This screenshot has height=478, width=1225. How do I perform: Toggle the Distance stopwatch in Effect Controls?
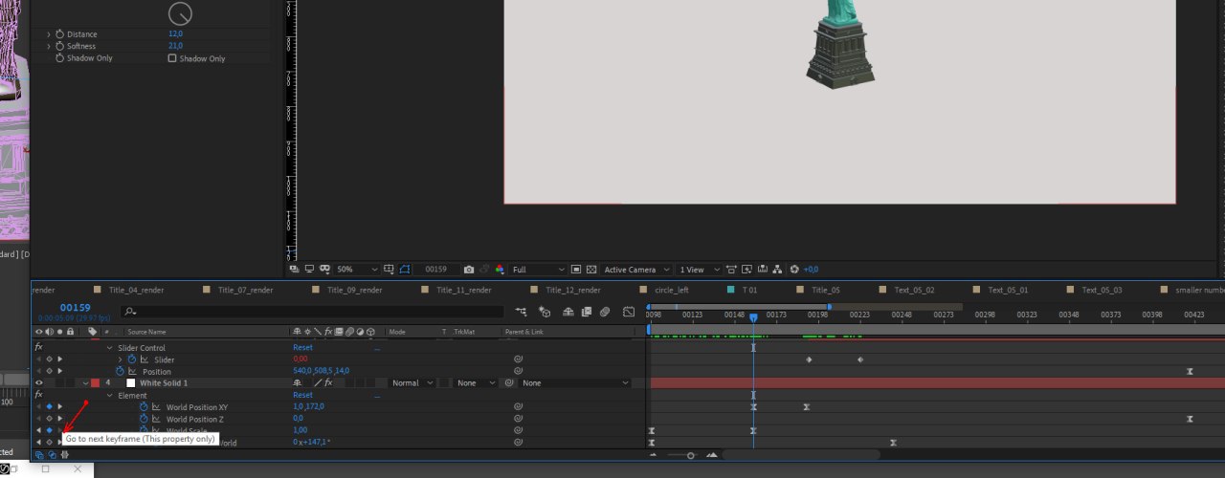59,34
